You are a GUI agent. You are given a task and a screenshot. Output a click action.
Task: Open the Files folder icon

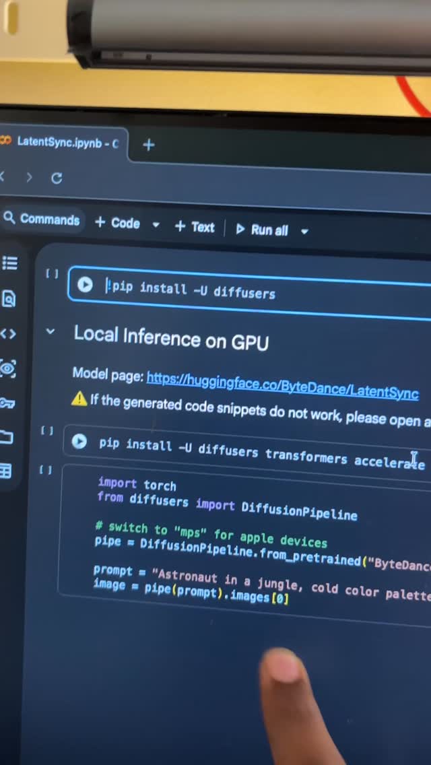tap(6, 436)
